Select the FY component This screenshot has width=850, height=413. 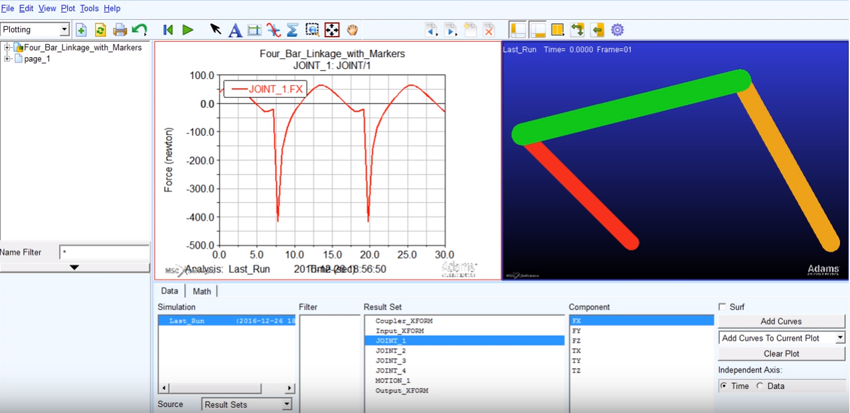tap(576, 330)
